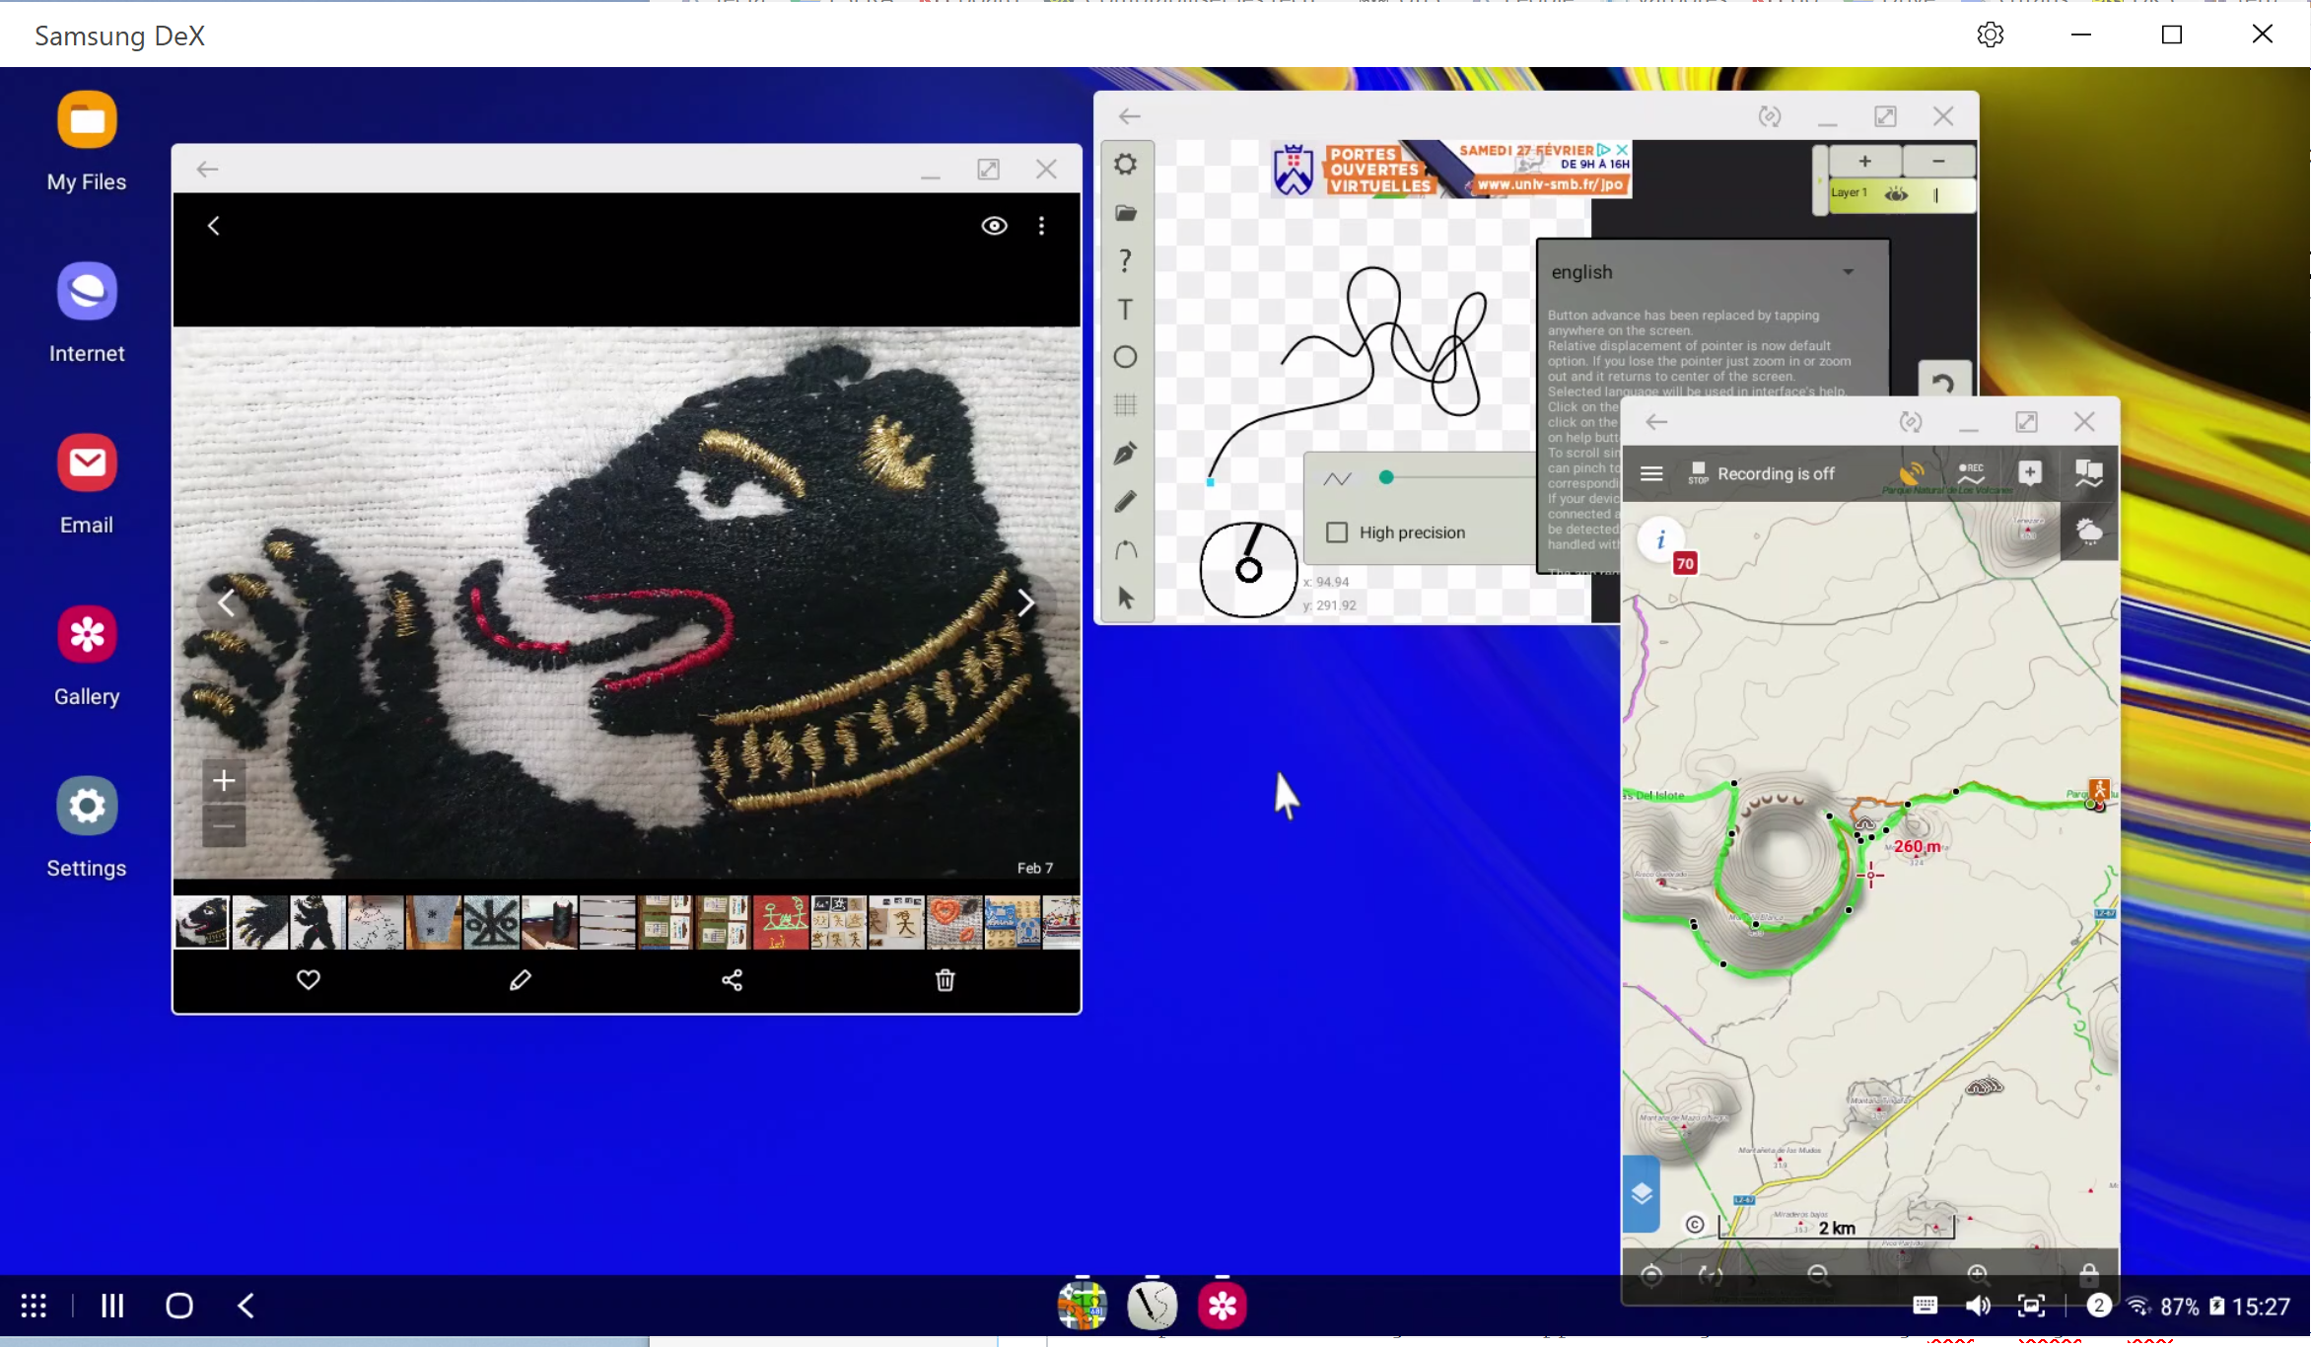Open the three-dot menu in Gallery
The image size is (2311, 1347).
tap(1041, 226)
